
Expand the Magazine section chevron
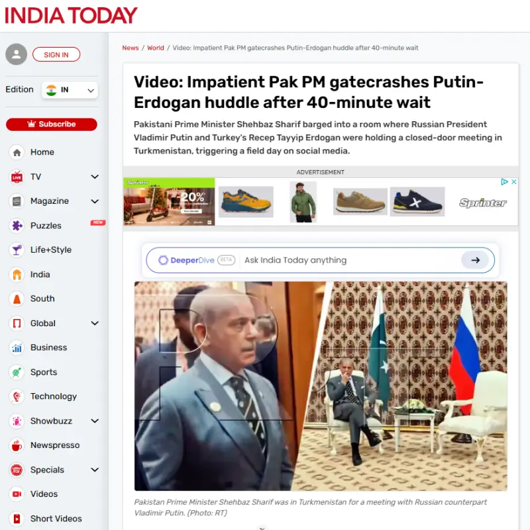(95, 201)
